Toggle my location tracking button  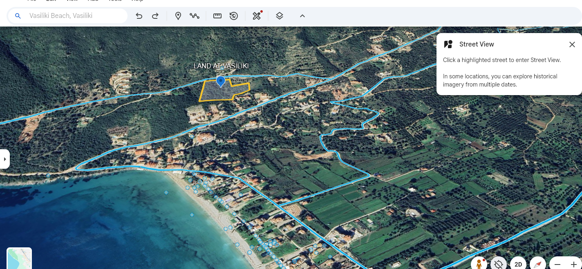498,264
